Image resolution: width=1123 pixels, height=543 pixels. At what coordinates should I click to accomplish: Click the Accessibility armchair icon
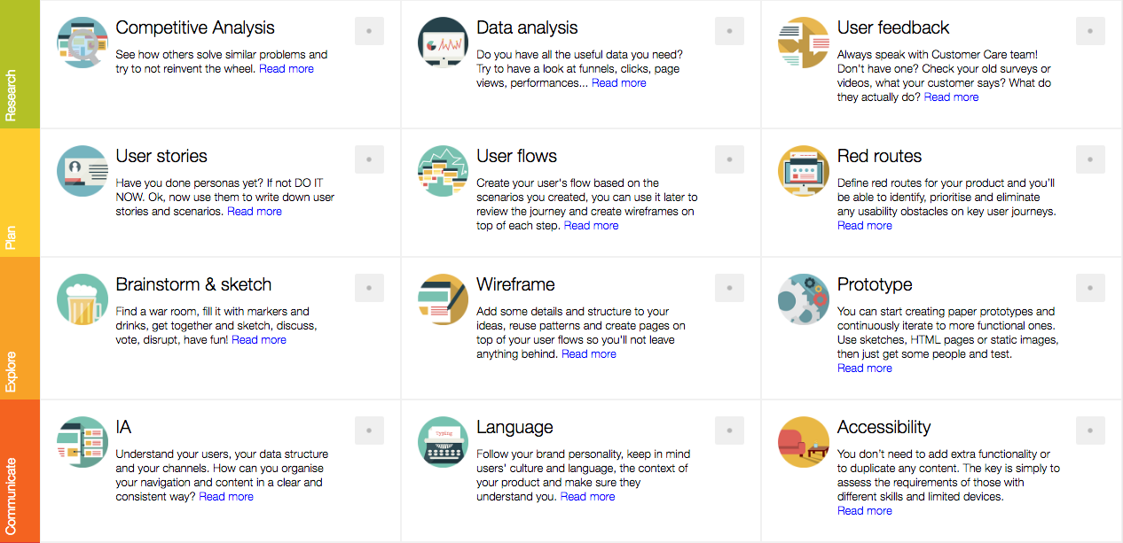[804, 442]
